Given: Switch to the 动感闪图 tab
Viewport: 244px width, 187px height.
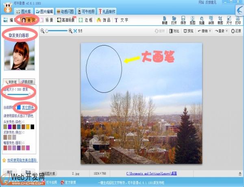Looking at the screenshot, I should coord(65,11).
